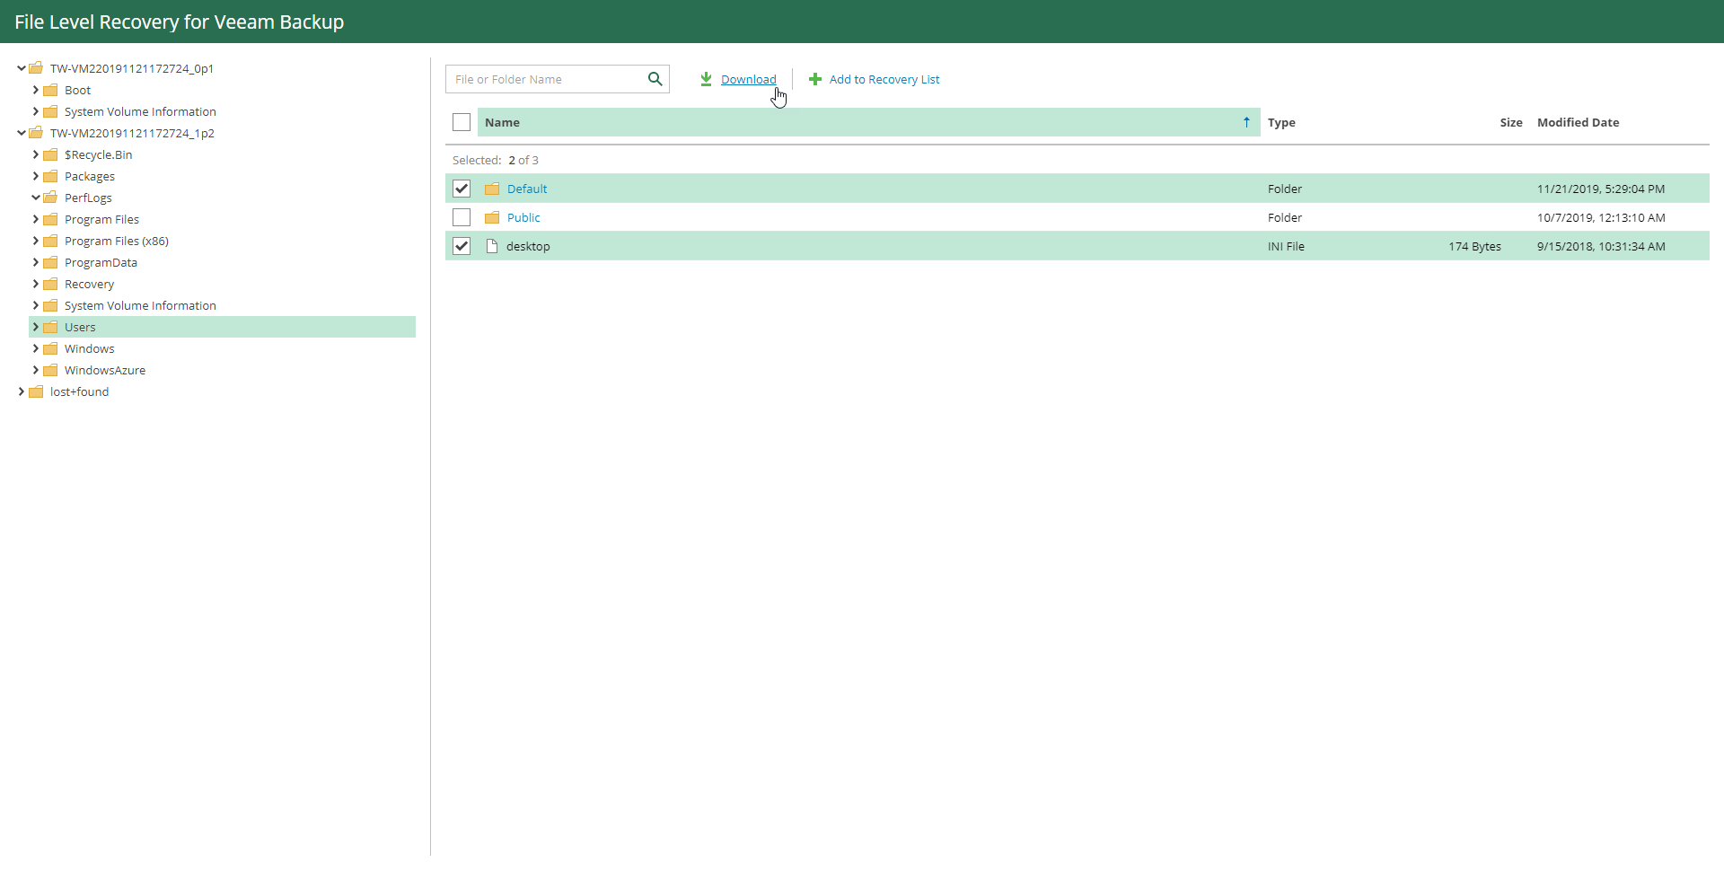
Task: Expand the lost+found folder node
Action: 22,391
